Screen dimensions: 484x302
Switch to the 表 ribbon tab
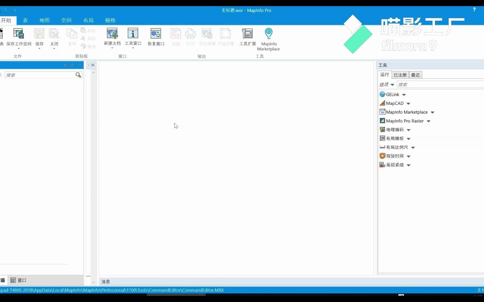pos(25,20)
